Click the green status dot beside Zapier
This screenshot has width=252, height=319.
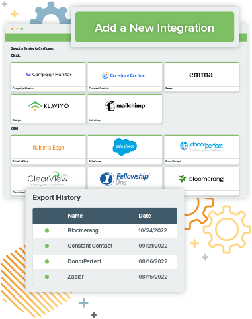(47, 277)
